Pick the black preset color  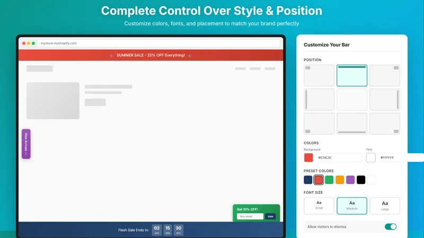pos(361,180)
